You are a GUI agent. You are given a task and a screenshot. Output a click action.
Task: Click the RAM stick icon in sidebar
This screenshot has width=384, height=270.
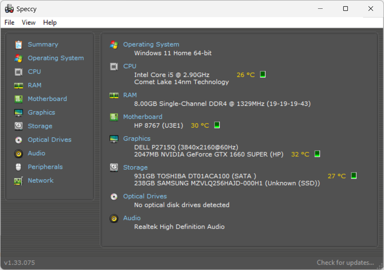coord(19,85)
